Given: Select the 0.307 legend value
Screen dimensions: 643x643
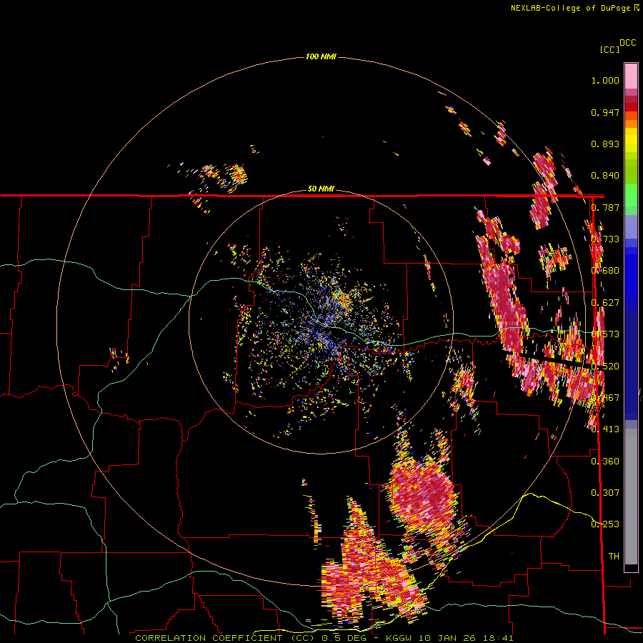Looking at the screenshot, I should click(605, 493).
